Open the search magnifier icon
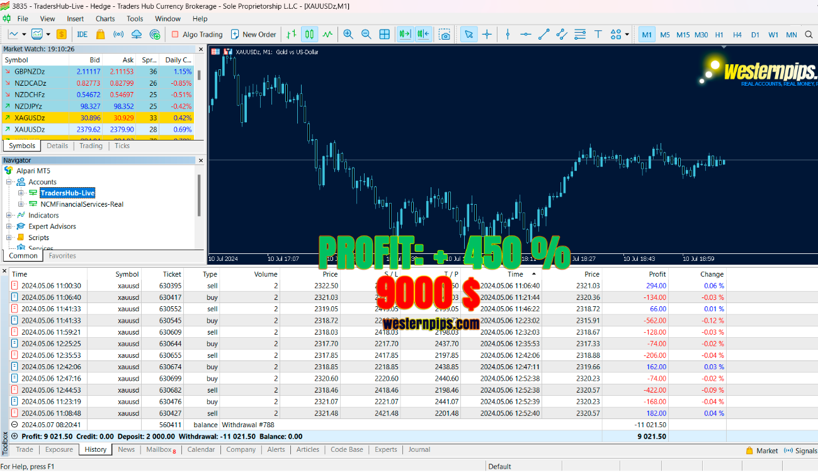818x472 pixels. tap(809, 35)
